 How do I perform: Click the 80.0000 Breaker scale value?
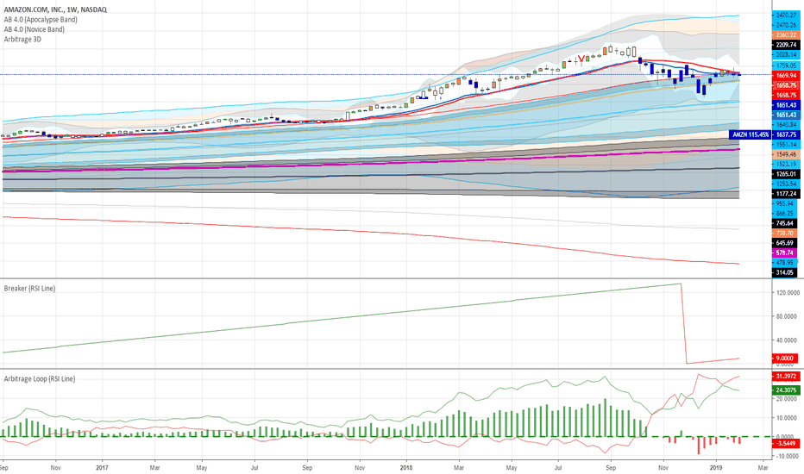788,316
